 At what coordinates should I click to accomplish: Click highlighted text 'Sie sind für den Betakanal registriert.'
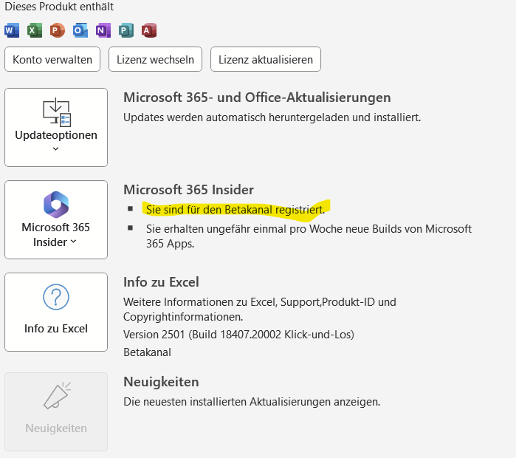(235, 210)
